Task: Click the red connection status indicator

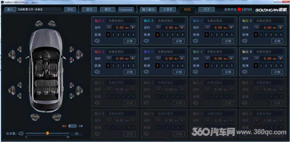Action: coord(239,9)
